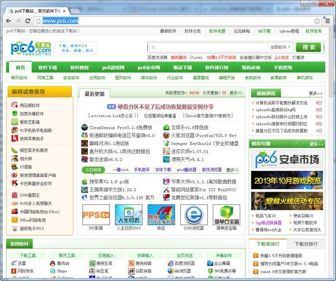Screen dimensions: 336x281
Task: Click the browser forward arrow
Action: [x=18, y=21]
